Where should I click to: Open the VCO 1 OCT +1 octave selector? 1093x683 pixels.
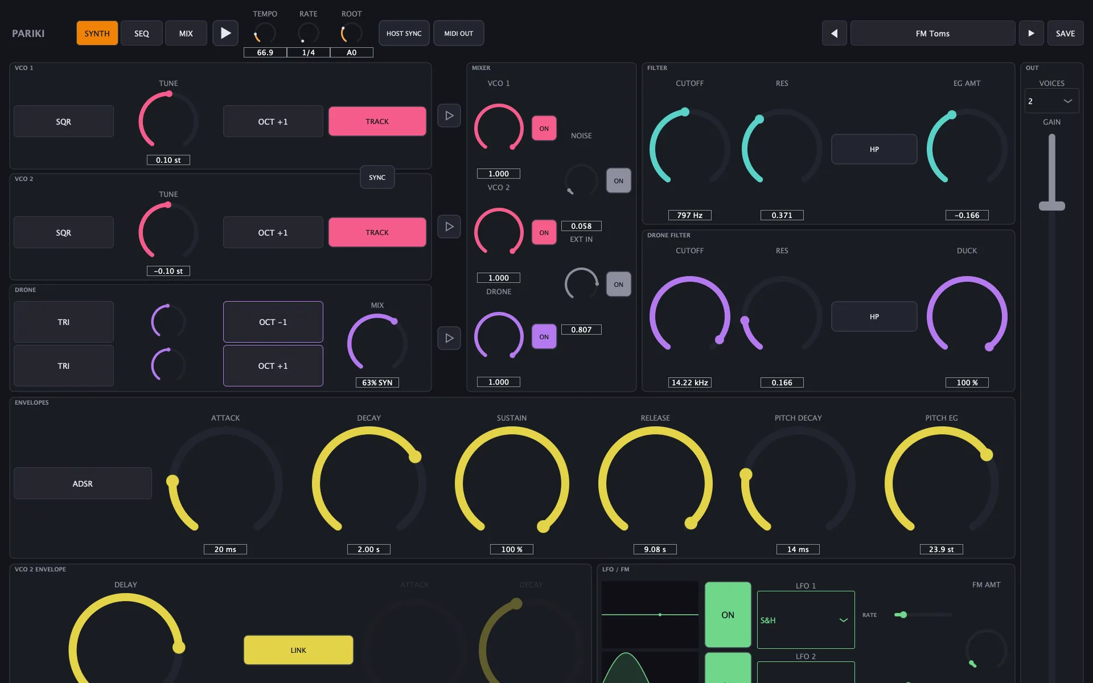click(x=273, y=121)
